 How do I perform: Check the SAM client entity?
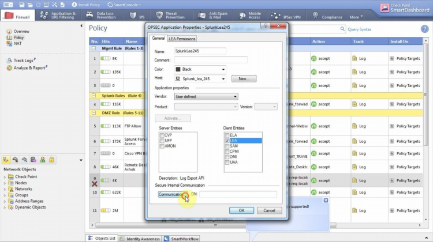(227, 146)
